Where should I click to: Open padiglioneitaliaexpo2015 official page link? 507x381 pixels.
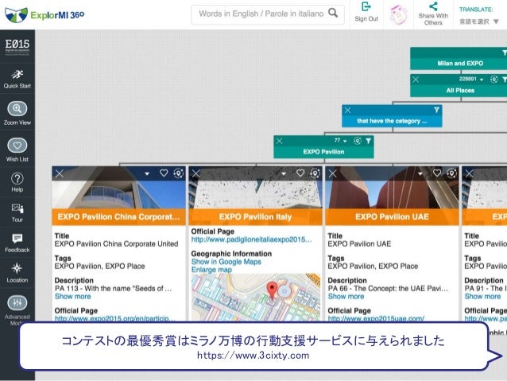pos(252,239)
